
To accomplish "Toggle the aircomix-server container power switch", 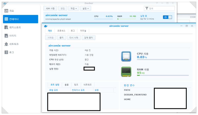I will point(168,17).
